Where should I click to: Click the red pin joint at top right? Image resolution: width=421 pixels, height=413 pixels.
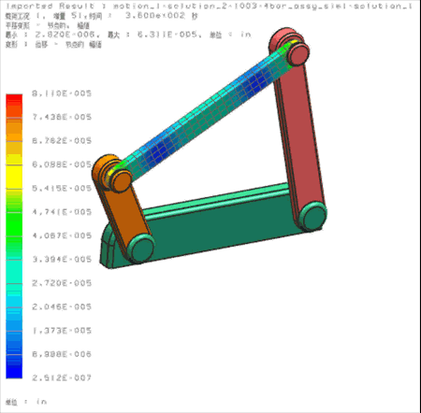coord(298,54)
